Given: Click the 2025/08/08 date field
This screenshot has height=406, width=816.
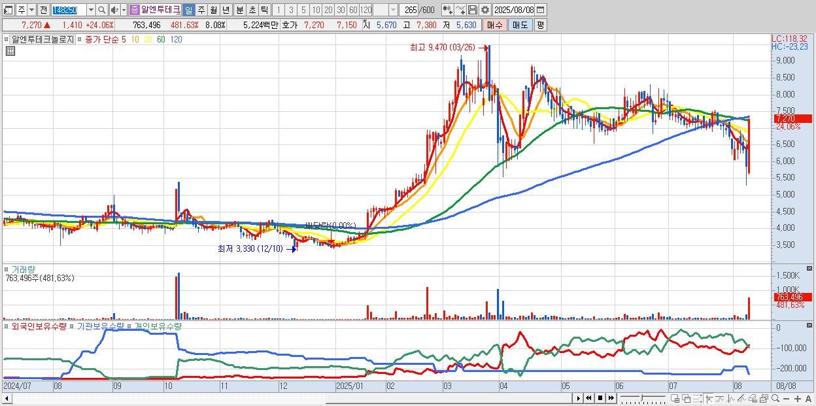Looking at the screenshot, I should tap(513, 10).
